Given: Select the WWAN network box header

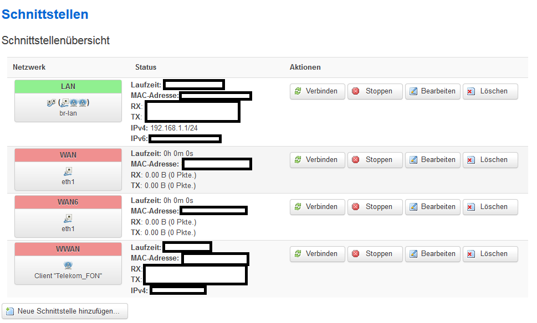Looking at the screenshot, I should click(x=68, y=249).
